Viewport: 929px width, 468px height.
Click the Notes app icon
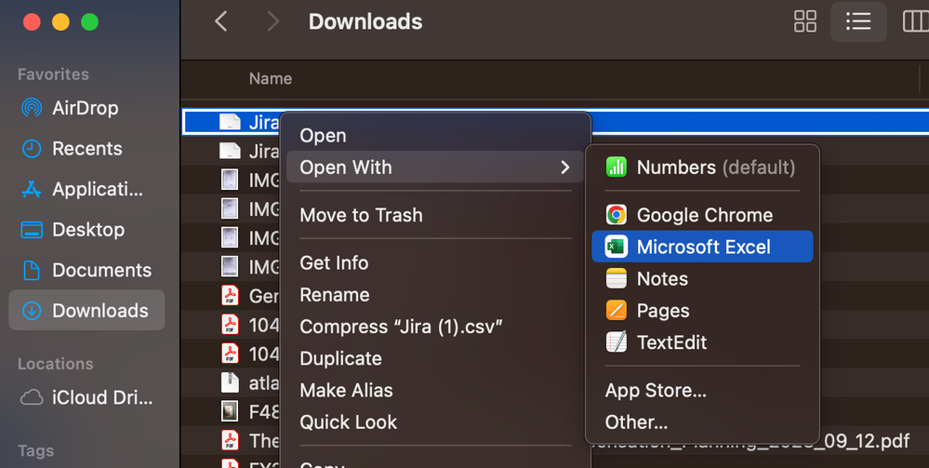[x=617, y=279]
